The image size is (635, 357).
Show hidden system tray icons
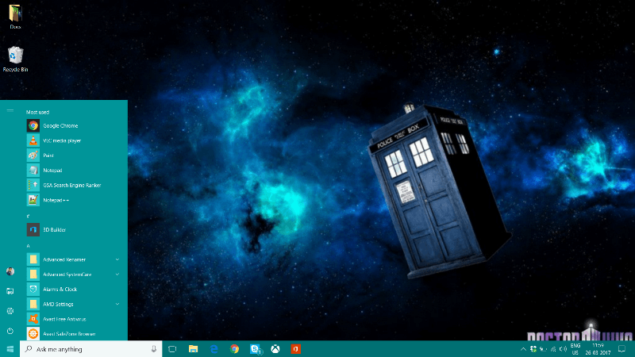523,349
